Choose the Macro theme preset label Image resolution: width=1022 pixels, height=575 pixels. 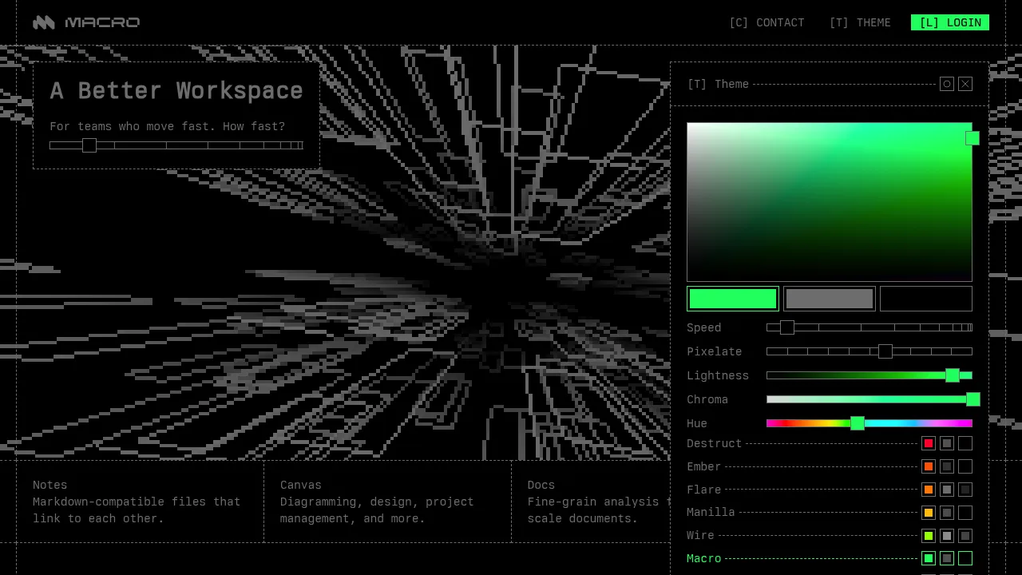[703, 558]
